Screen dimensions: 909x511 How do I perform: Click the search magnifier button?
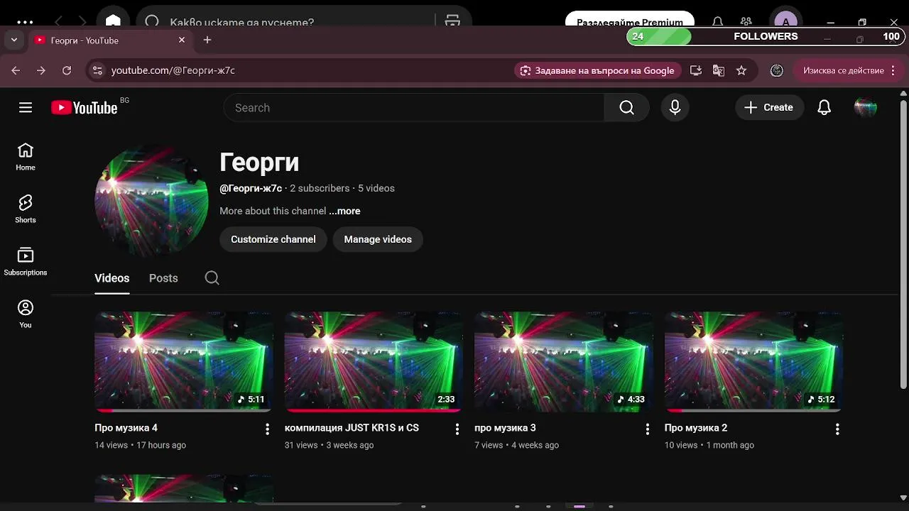626,108
